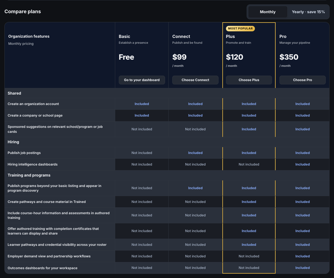This screenshot has width=334, height=278.
Task: Switch billing to Yearly save 15%
Action: 308,12
